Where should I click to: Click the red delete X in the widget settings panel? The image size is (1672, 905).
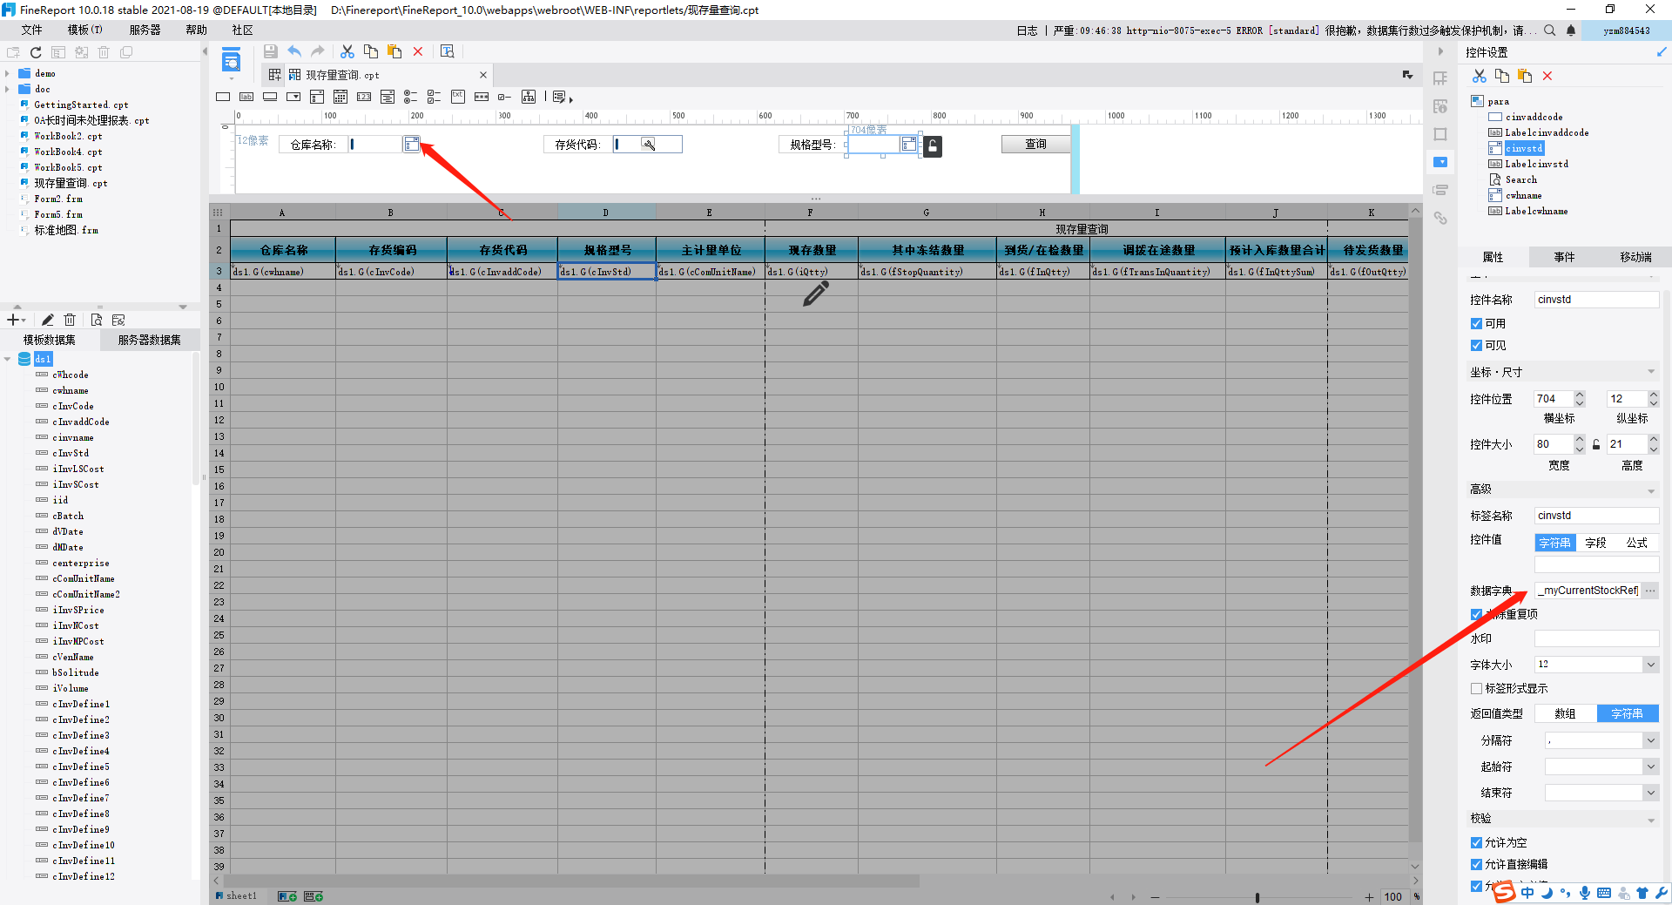pos(1547,76)
